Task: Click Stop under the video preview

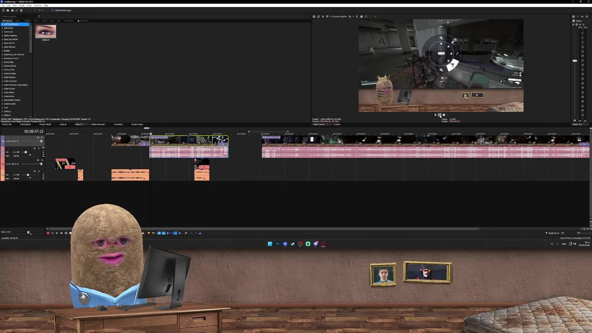Action: click(x=444, y=115)
